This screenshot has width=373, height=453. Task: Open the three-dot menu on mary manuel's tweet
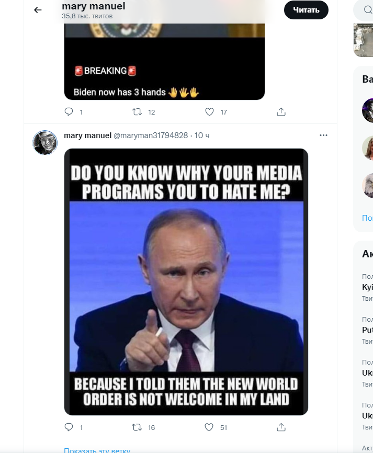coord(324,135)
